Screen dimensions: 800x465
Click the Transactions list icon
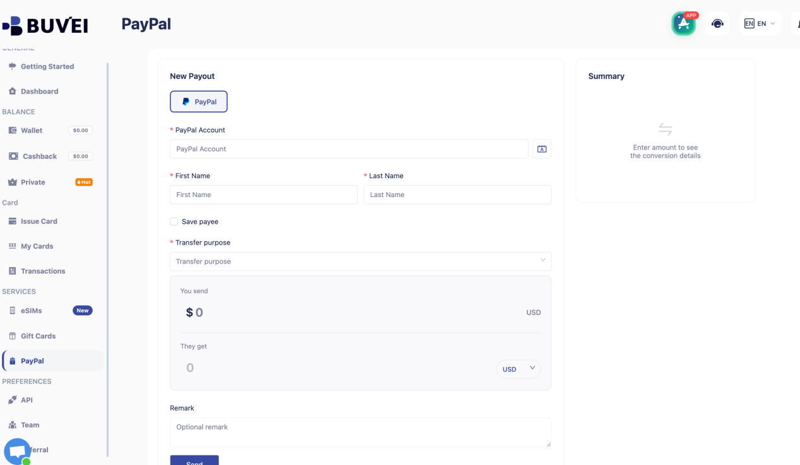[x=12, y=271]
